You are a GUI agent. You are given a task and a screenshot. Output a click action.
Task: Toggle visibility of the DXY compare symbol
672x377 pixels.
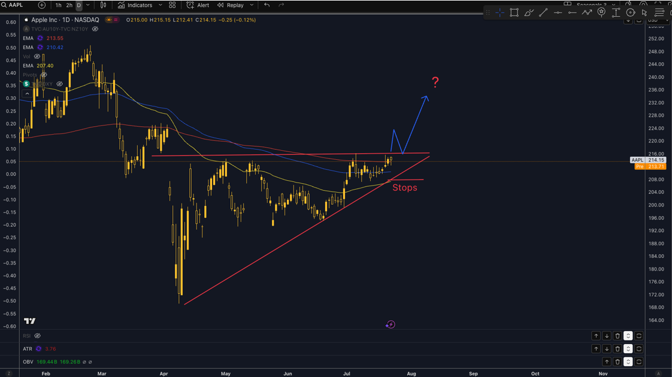tap(59, 84)
